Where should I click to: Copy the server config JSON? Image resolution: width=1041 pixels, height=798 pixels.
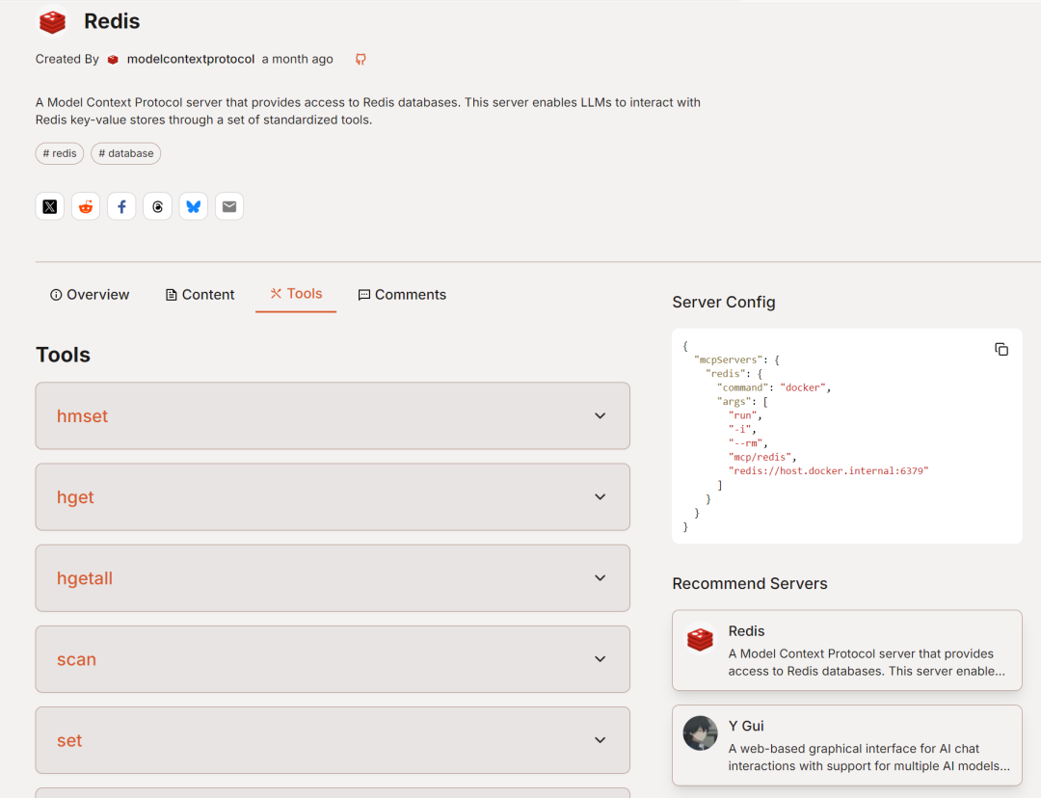1001,349
